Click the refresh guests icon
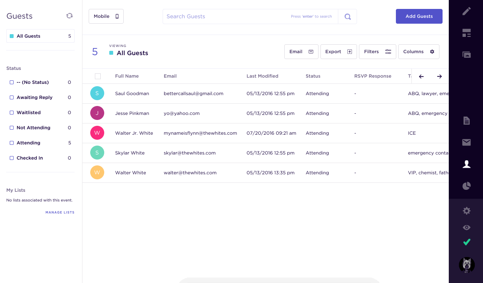The width and height of the screenshot is (483, 283). pos(70,16)
